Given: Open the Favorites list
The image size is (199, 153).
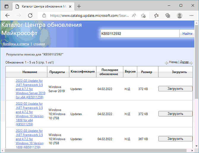Looking at the screenshot, I should pos(156,15).
